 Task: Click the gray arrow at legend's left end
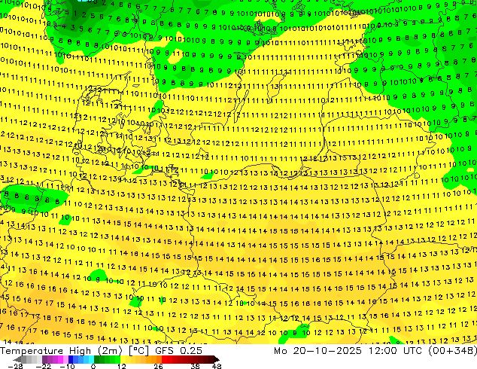pos(17,359)
